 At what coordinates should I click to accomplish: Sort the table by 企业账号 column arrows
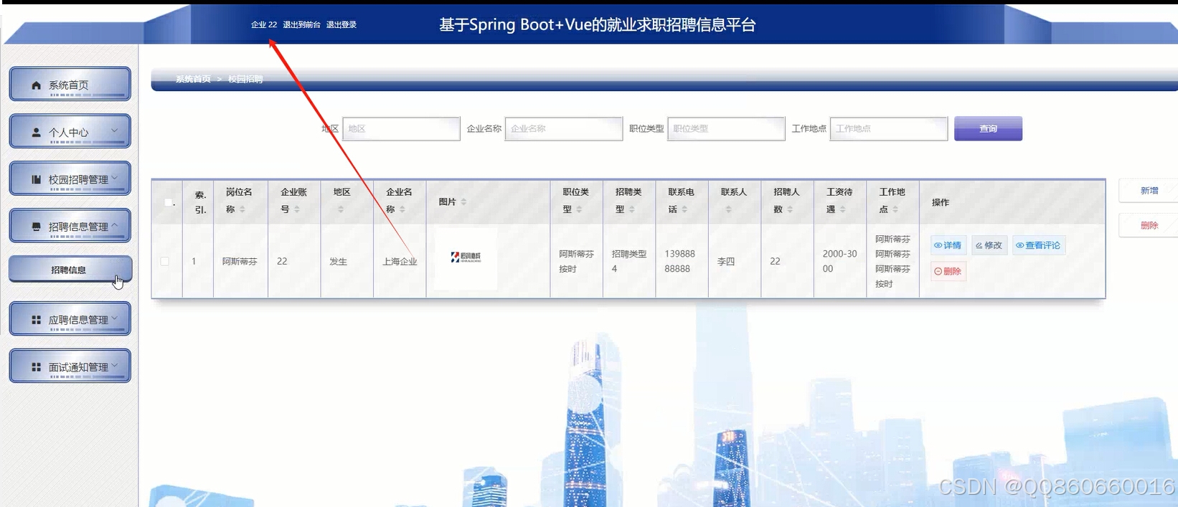point(297,209)
